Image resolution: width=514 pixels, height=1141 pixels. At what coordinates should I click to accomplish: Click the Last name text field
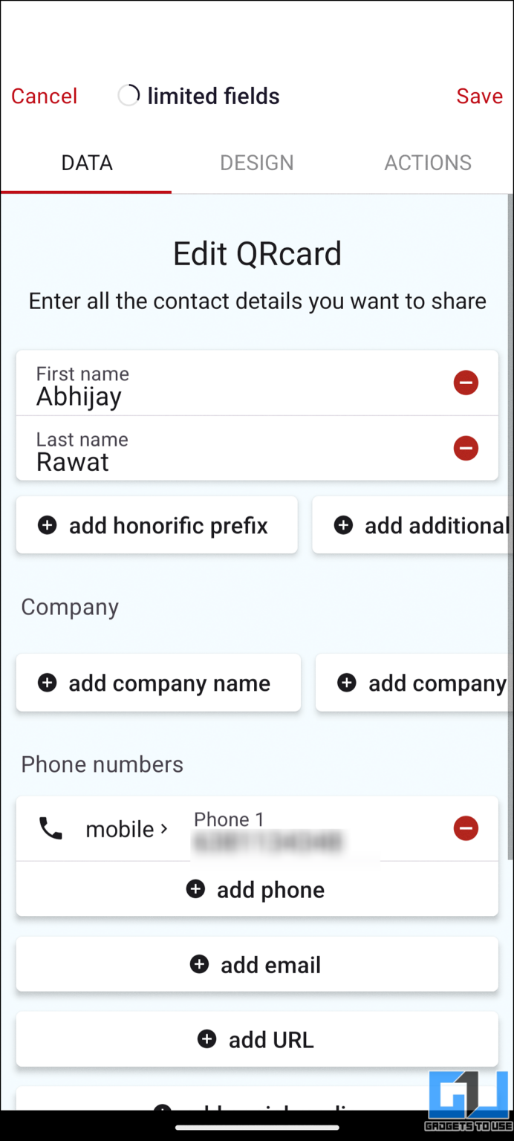point(223,451)
